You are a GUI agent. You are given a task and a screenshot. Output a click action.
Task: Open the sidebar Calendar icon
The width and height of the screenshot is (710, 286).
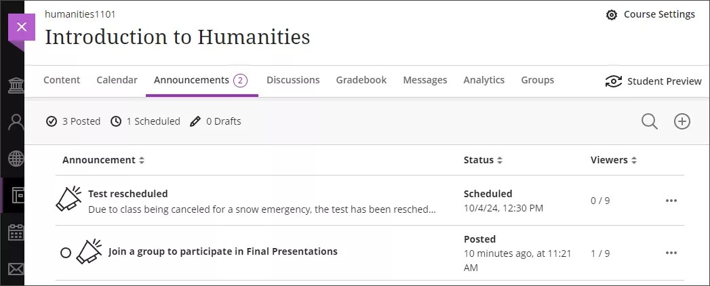point(15,232)
